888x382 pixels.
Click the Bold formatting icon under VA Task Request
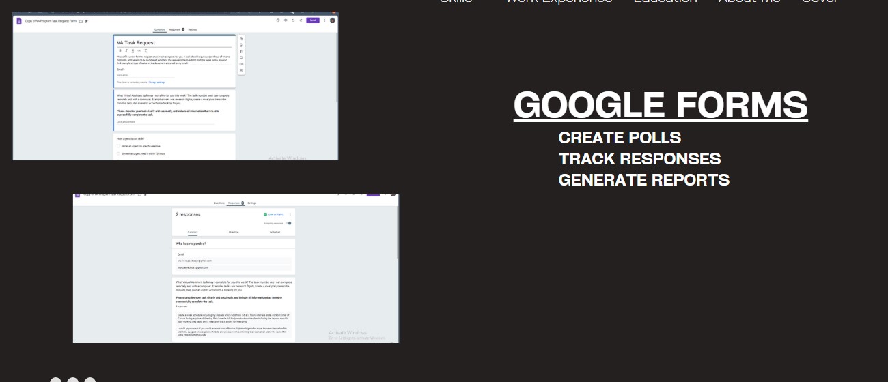pos(120,50)
